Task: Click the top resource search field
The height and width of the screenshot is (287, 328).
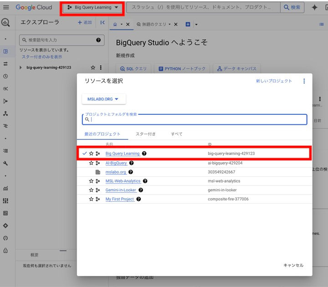Action: click(x=203, y=7)
